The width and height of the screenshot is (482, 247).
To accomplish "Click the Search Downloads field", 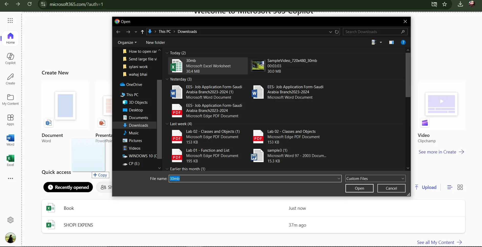I will pos(375,32).
